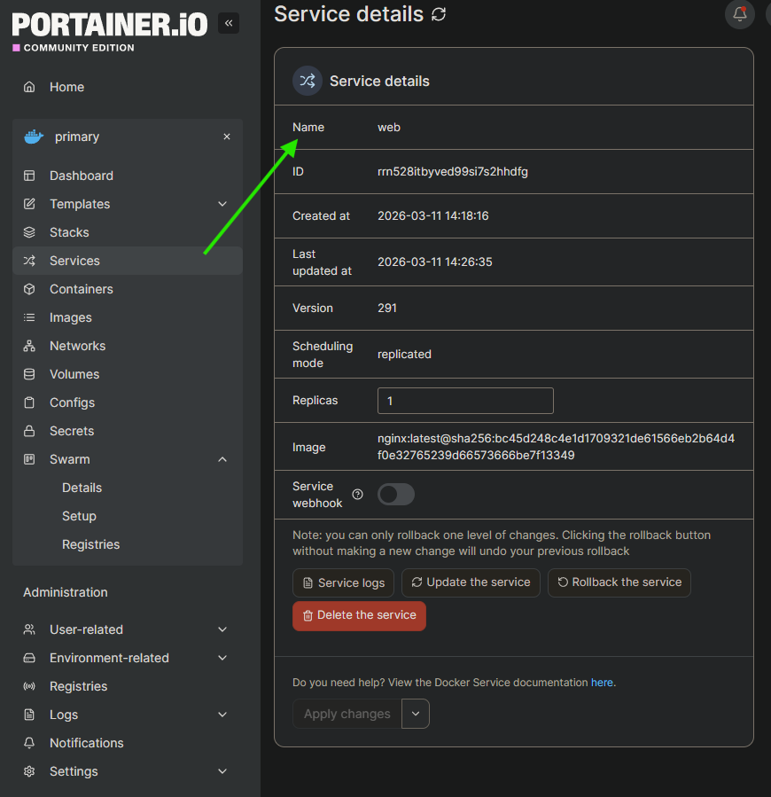Open the Volumes page

(x=74, y=374)
